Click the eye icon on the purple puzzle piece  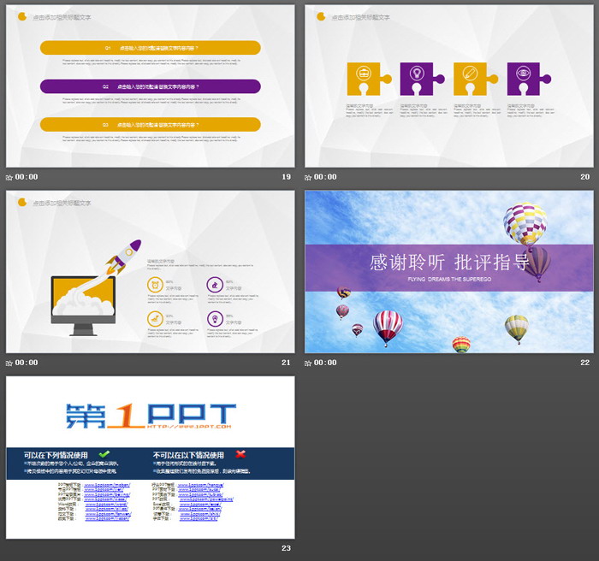coord(523,74)
